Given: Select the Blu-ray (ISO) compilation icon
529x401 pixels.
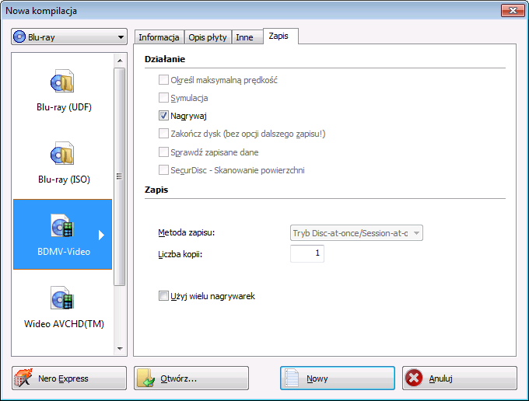Looking at the screenshot, I should coord(62,154).
